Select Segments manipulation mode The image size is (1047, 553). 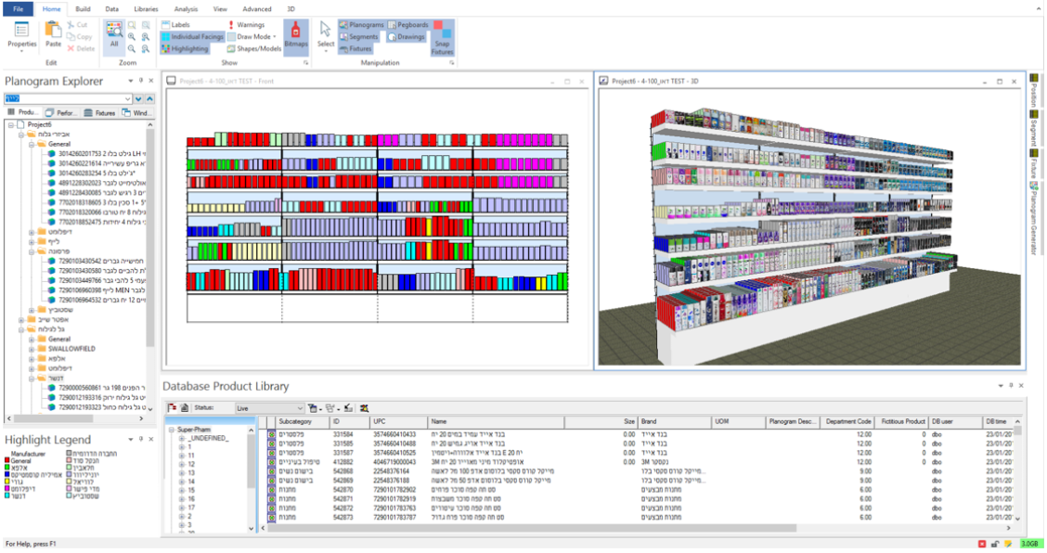358,37
